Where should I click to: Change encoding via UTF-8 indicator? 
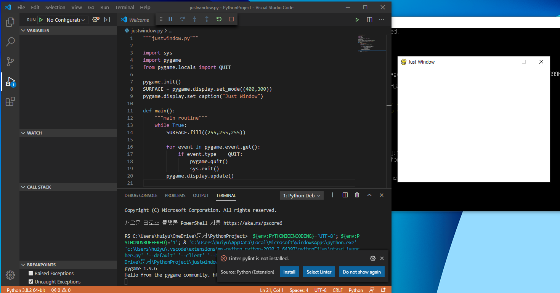click(320, 290)
